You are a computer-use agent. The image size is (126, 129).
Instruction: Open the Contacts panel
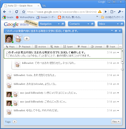tap(74, 24)
